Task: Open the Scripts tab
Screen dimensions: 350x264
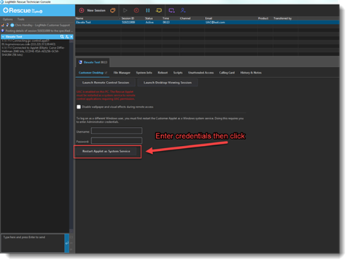Action: [x=178, y=73]
